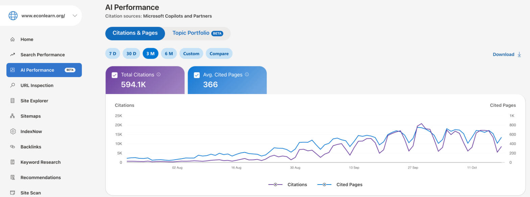530x197 pixels.
Task: Select the 6 M date range
Action: point(169,54)
